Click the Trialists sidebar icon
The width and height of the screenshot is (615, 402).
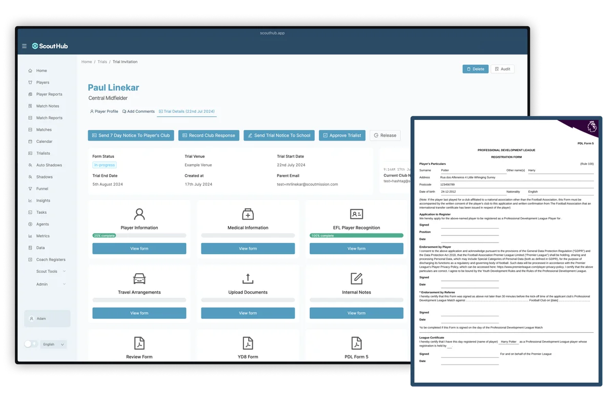coord(30,153)
